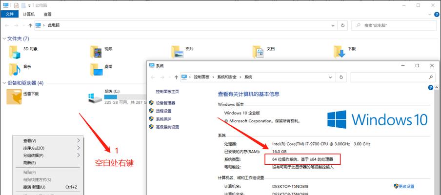Image resolution: width=441 pixels, height=195 pixels.
Task: Click the properties quick-access toolbar icon
Action: point(16,5)
